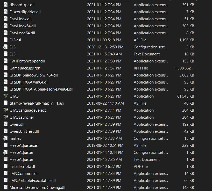Select the Gwen.dll file icon

tap(5, 124)
